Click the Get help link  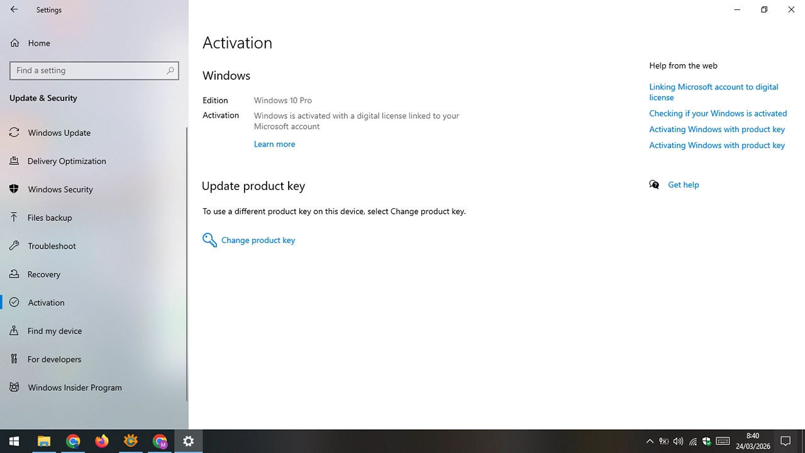[x=684, y=185]
